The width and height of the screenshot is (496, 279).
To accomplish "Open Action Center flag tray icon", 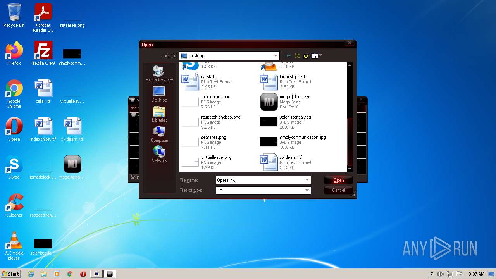I will point(459,274).
